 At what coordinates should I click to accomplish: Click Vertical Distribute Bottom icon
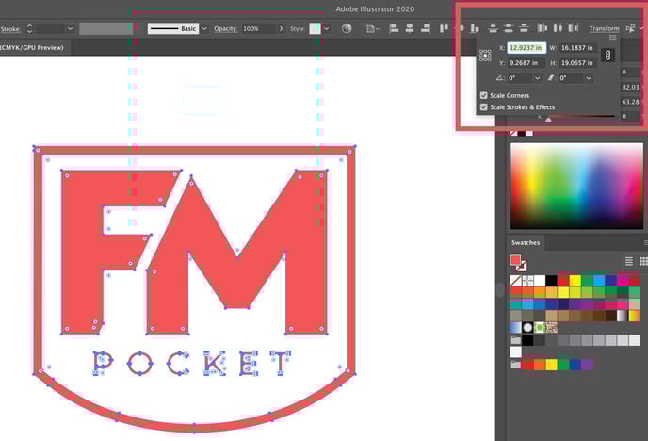pyautogui.click(x=524, y=28)
